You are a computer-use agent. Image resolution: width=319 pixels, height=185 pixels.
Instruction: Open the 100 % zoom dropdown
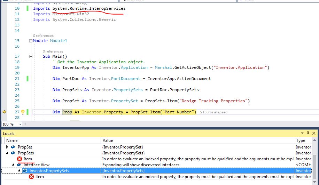pos(20,124)
